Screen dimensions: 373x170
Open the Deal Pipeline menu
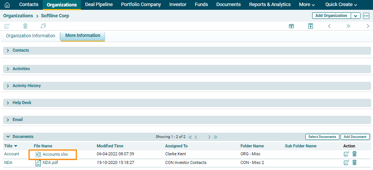point(99,5)
